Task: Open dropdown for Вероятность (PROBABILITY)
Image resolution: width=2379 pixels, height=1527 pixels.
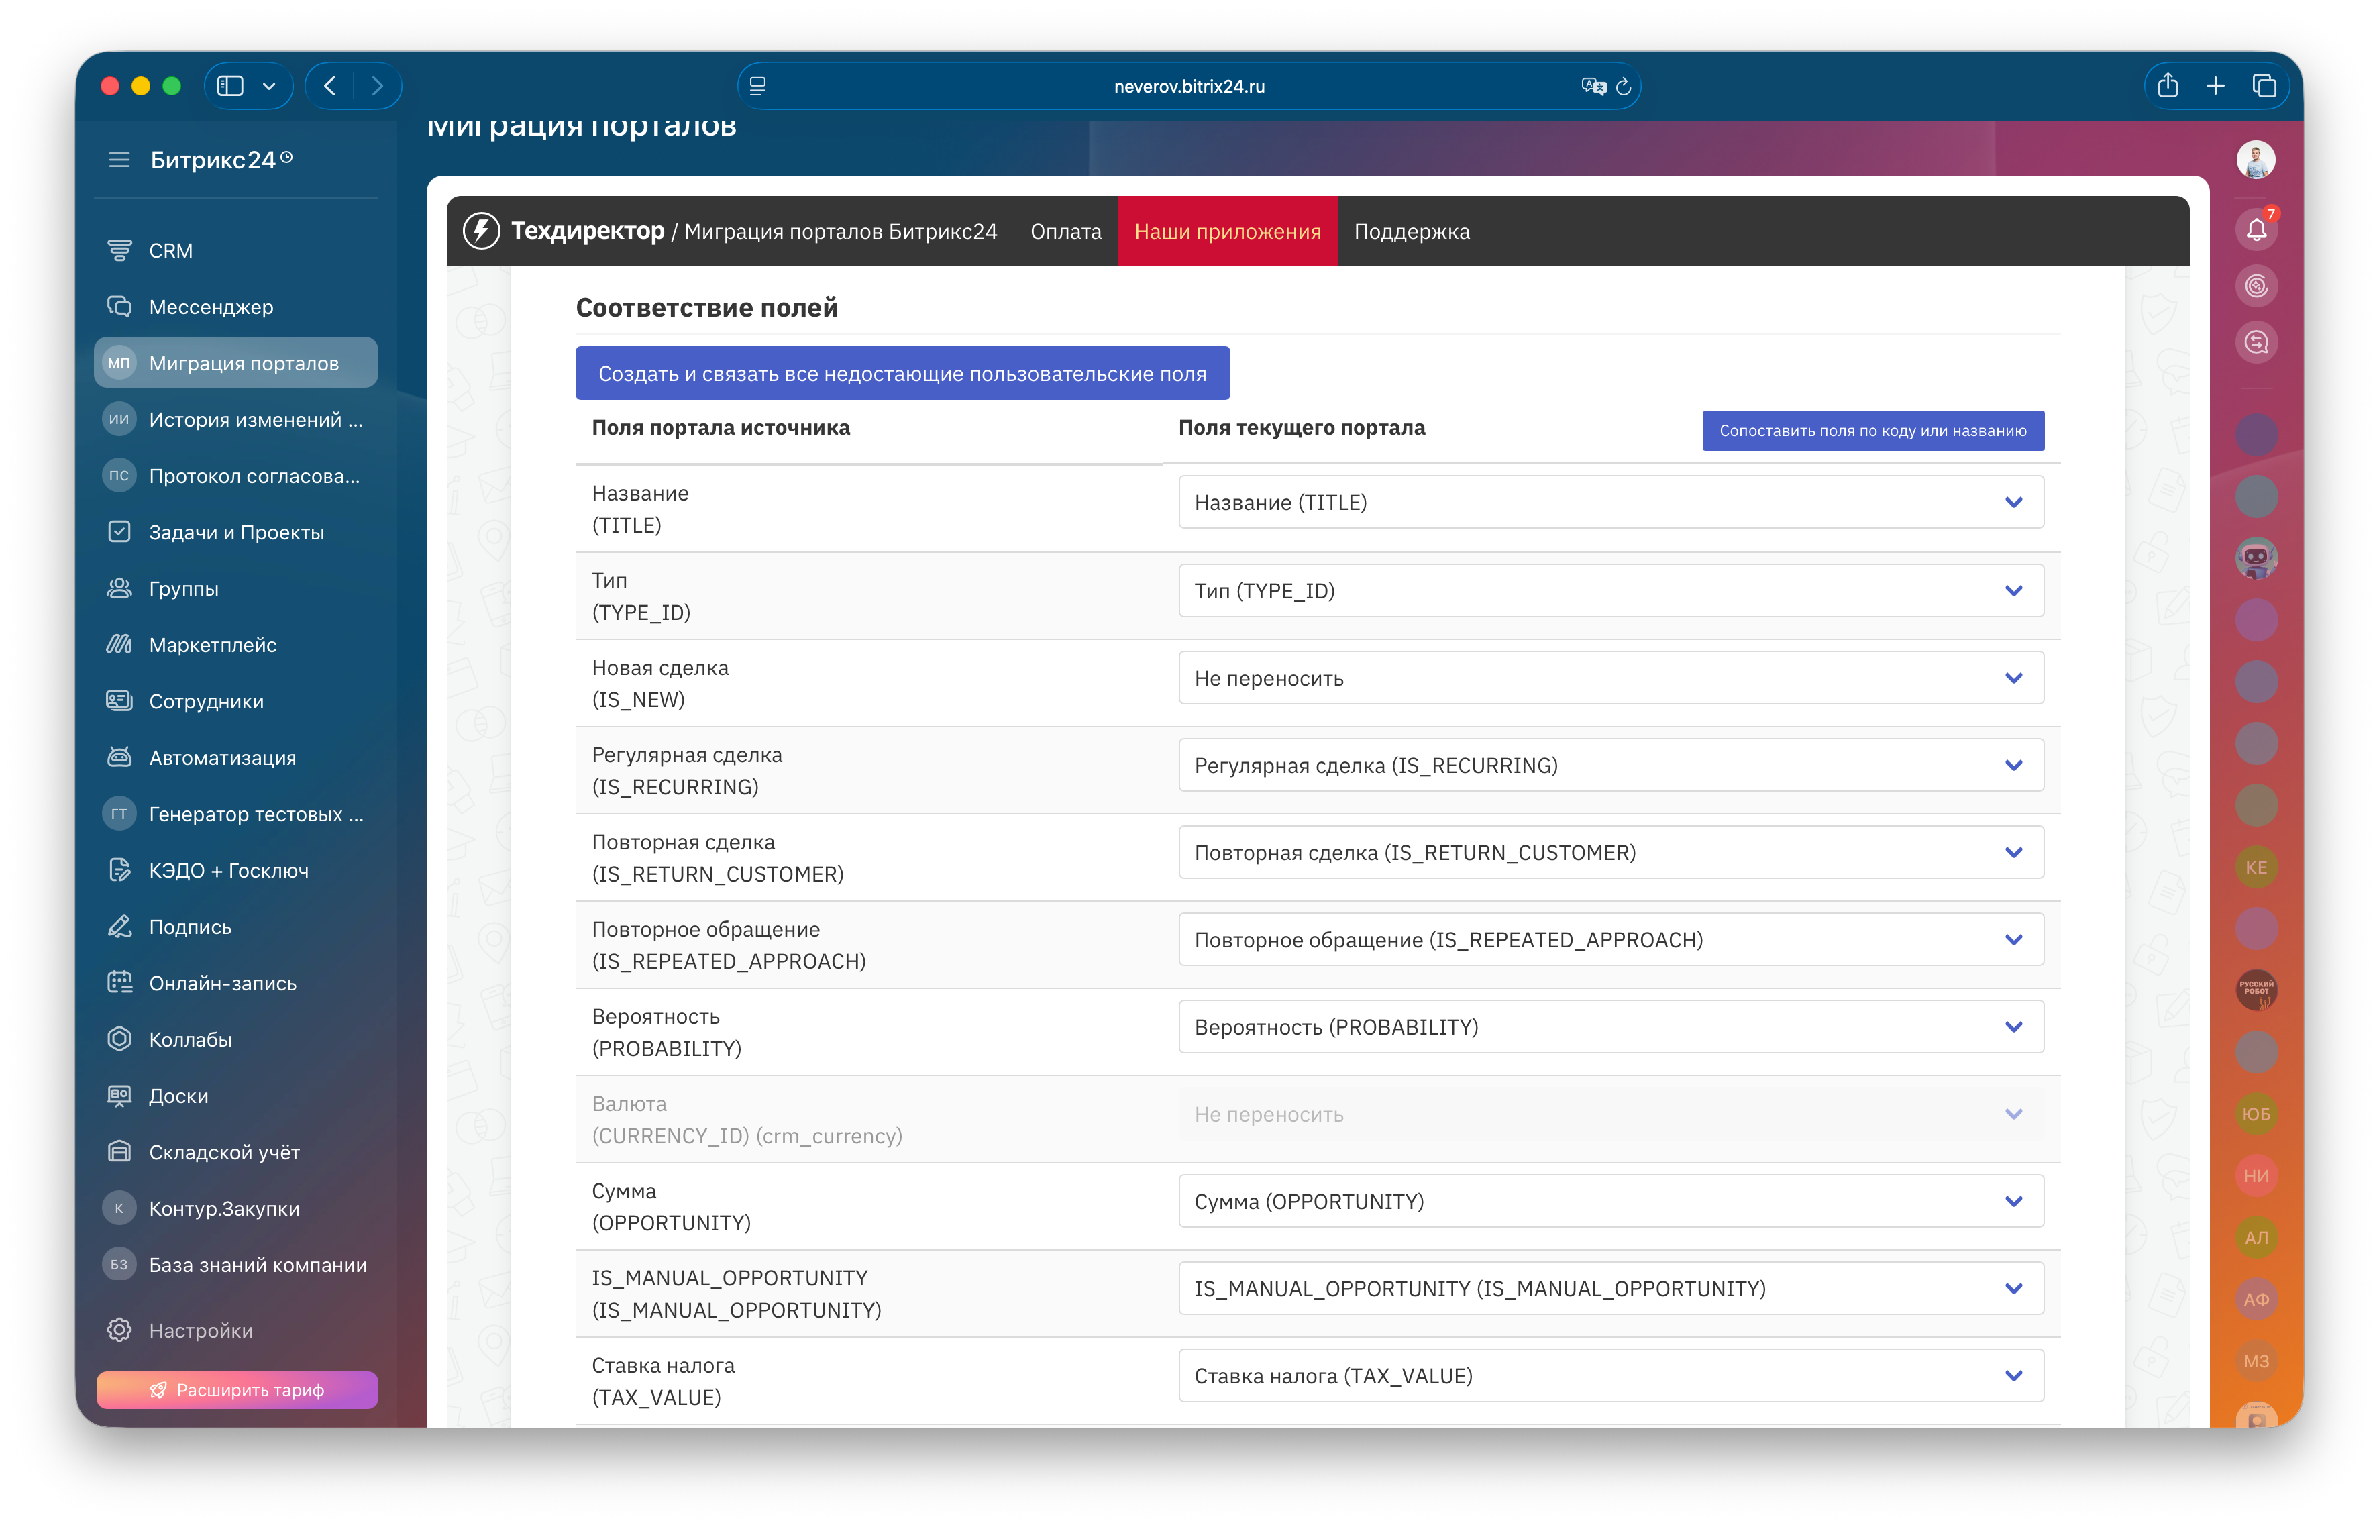Action: [x=1609, y=1027]
